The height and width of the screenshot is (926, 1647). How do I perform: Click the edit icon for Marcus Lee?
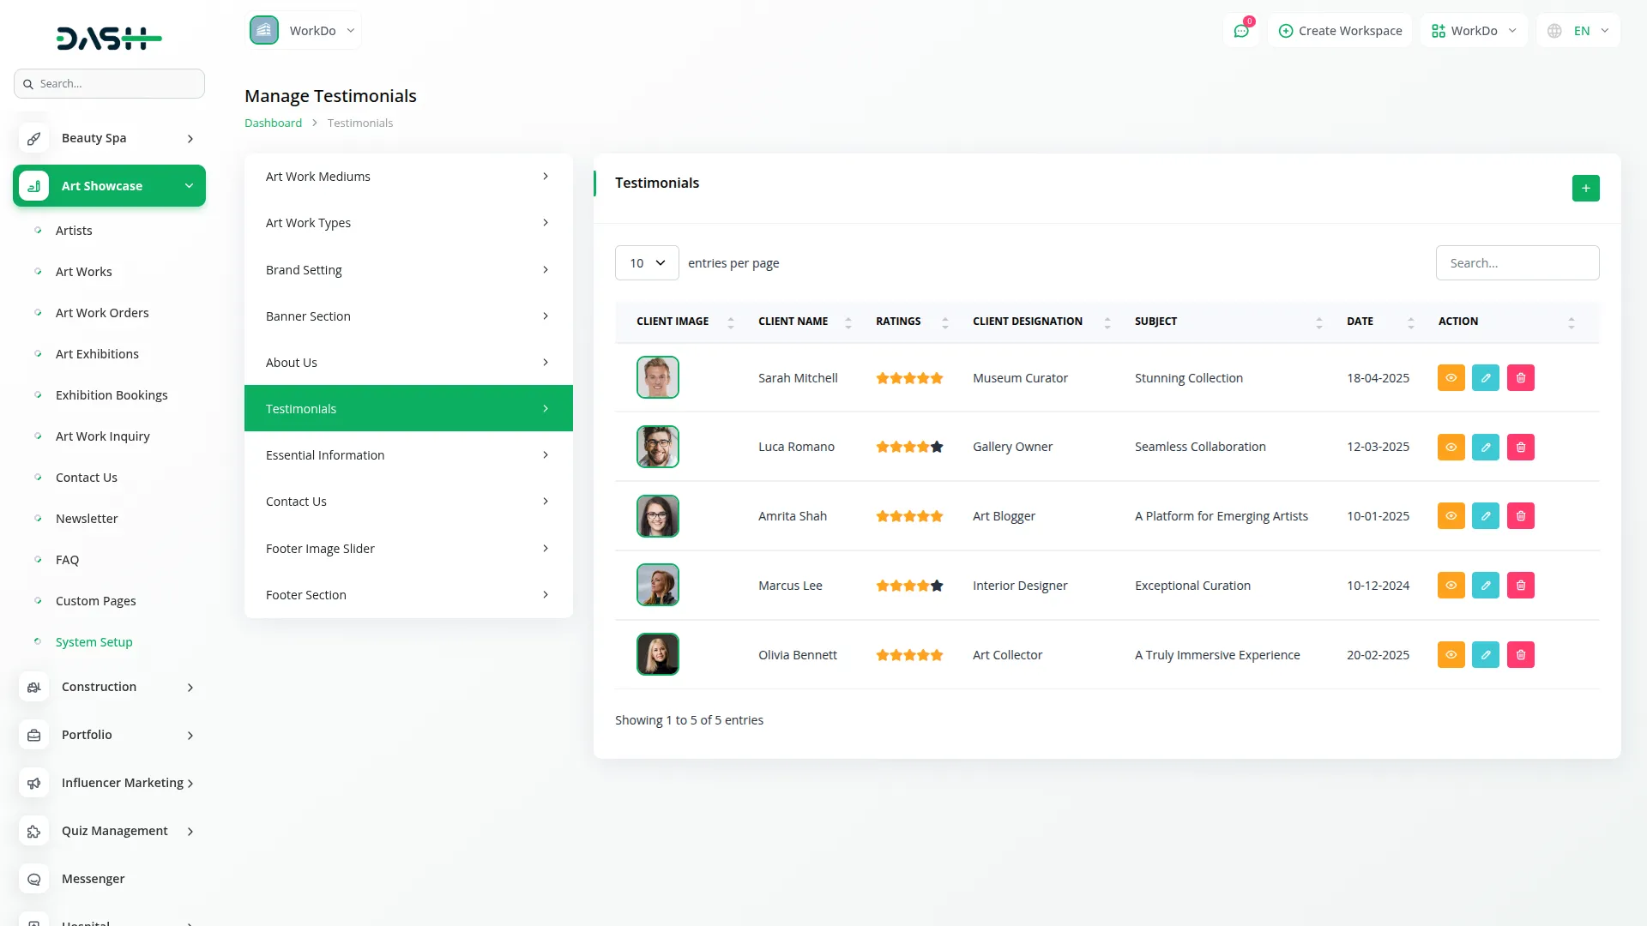click(1485, 586)
